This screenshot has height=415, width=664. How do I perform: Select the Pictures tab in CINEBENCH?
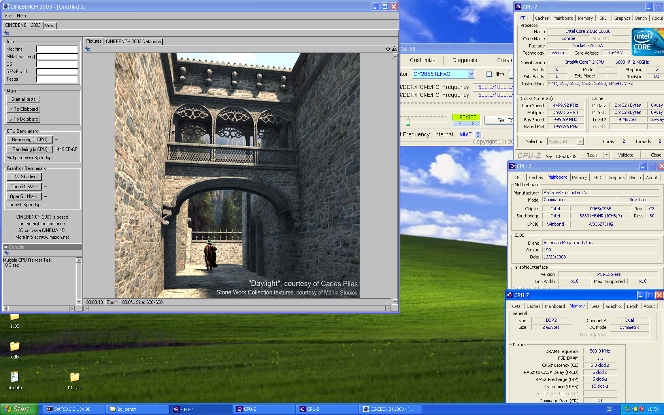[x=94, y=41]
